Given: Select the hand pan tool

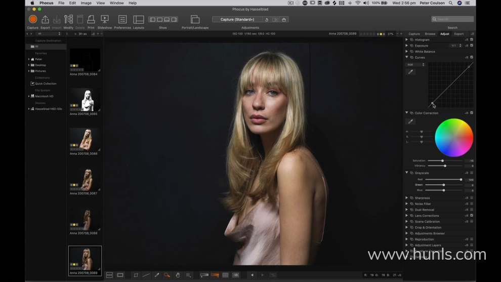Looking at the screenshot, I should tap(178, 275).
